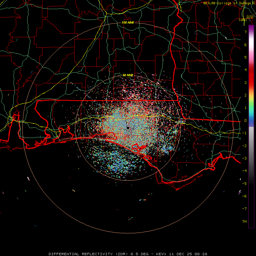Click the "0" value on the dB scale
The height and width of the screenshot is (256, 256).
tap(245, 121)
